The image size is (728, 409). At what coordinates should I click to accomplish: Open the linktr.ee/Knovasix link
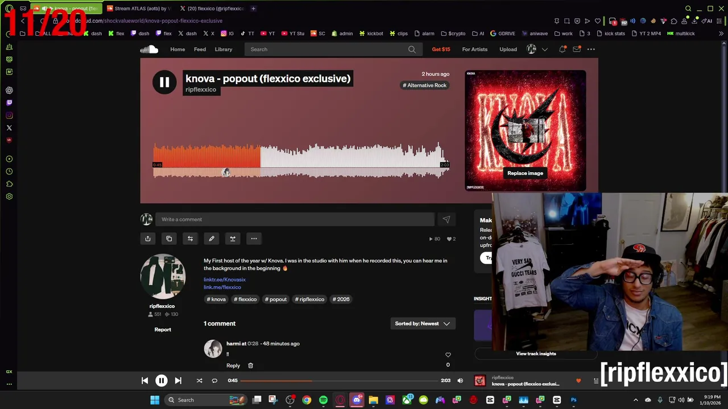(225, 279)
